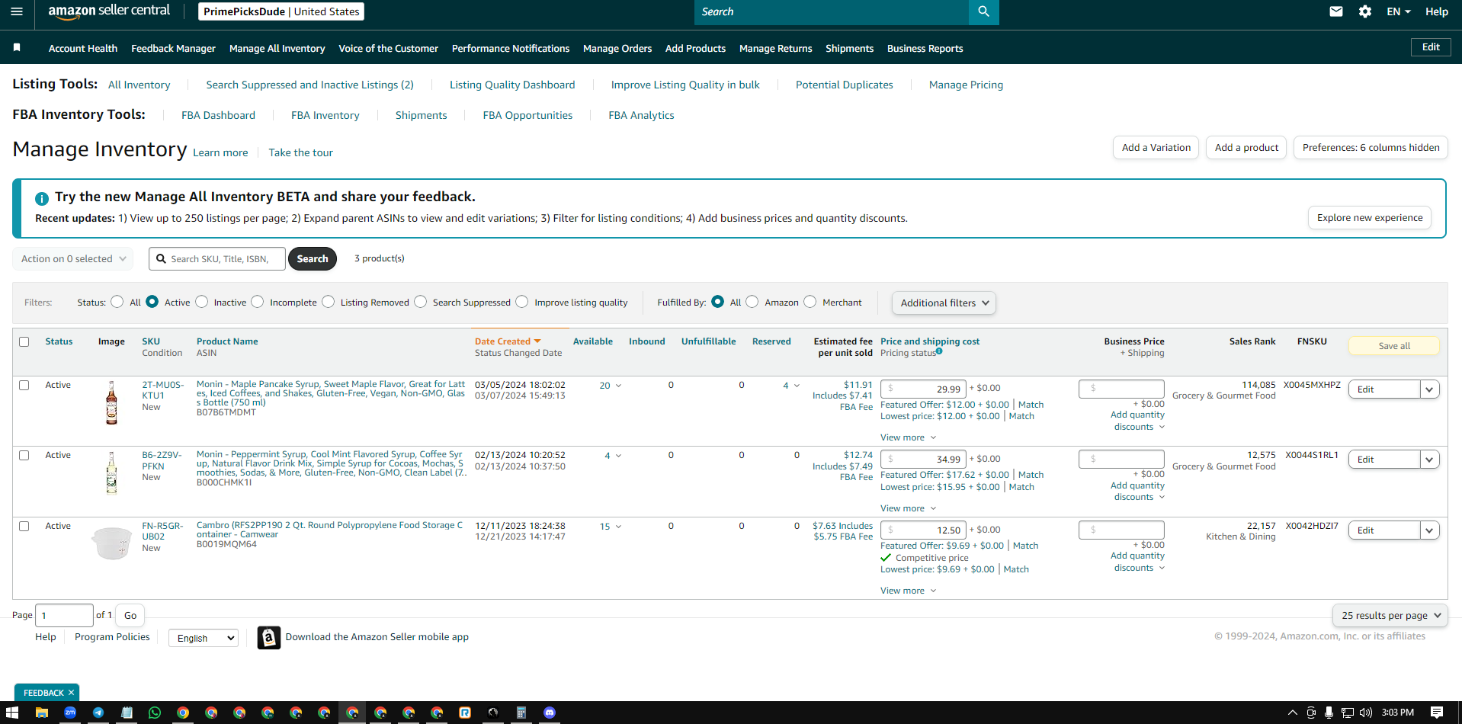Sort by the Date Created column
The image size is (1462, 724).
508,341
